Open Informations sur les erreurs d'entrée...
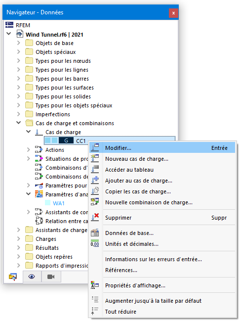The image size is (240, 324). tap(162, 259)
